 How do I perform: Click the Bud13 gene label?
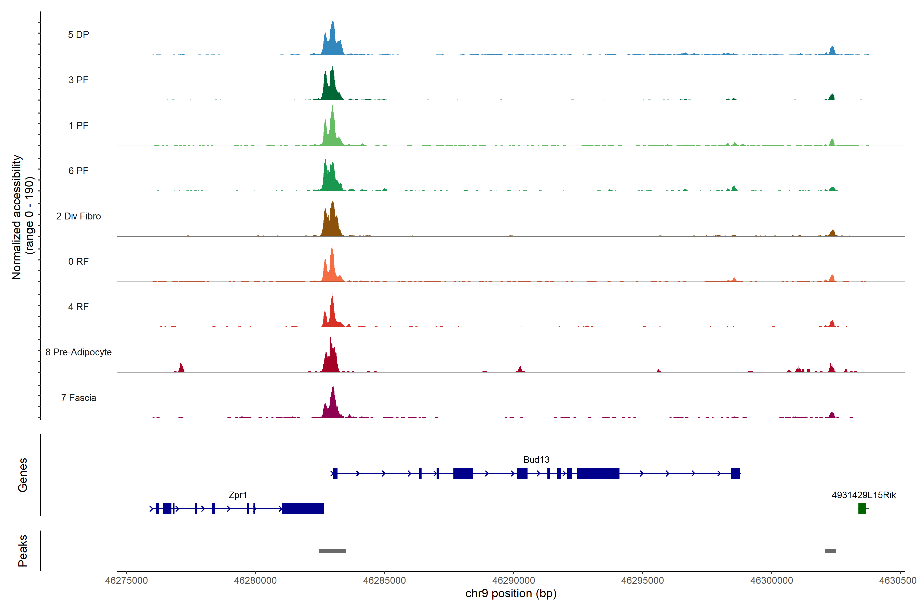tap(536, 460)
